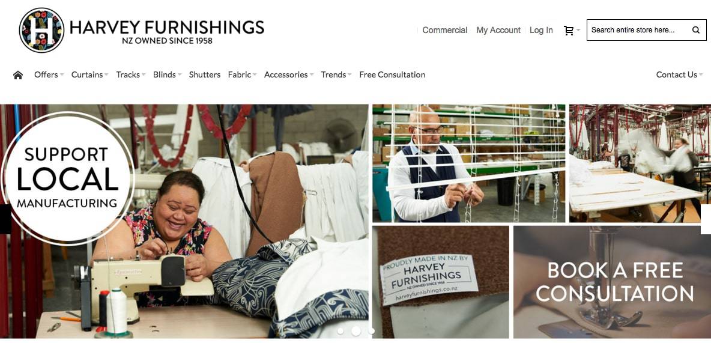This screenshot has height=343, width=711.
Task: Open the Shutters menu item
Action: click(x=205, y=75)
